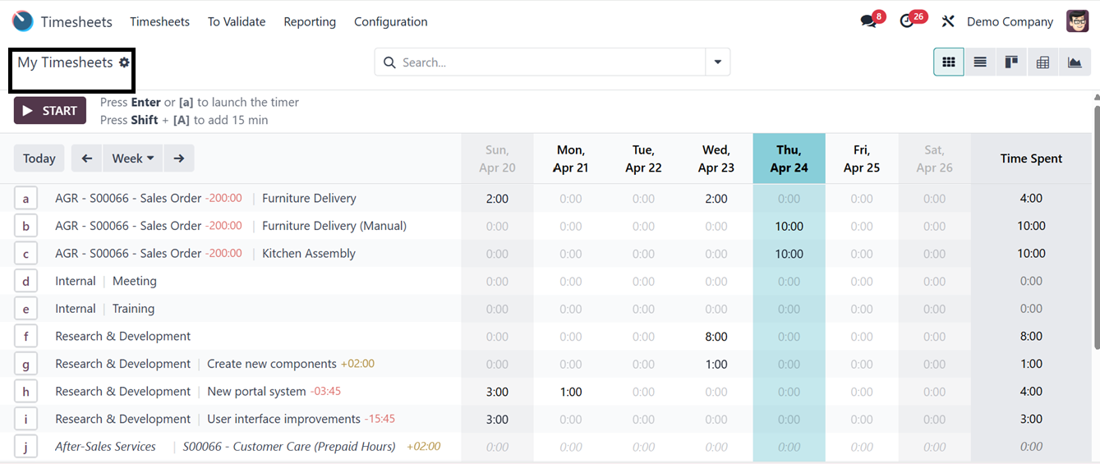The height and width of the screenshot is (464, 1100).
Task: Go to next week arrow
Action: 179,158
